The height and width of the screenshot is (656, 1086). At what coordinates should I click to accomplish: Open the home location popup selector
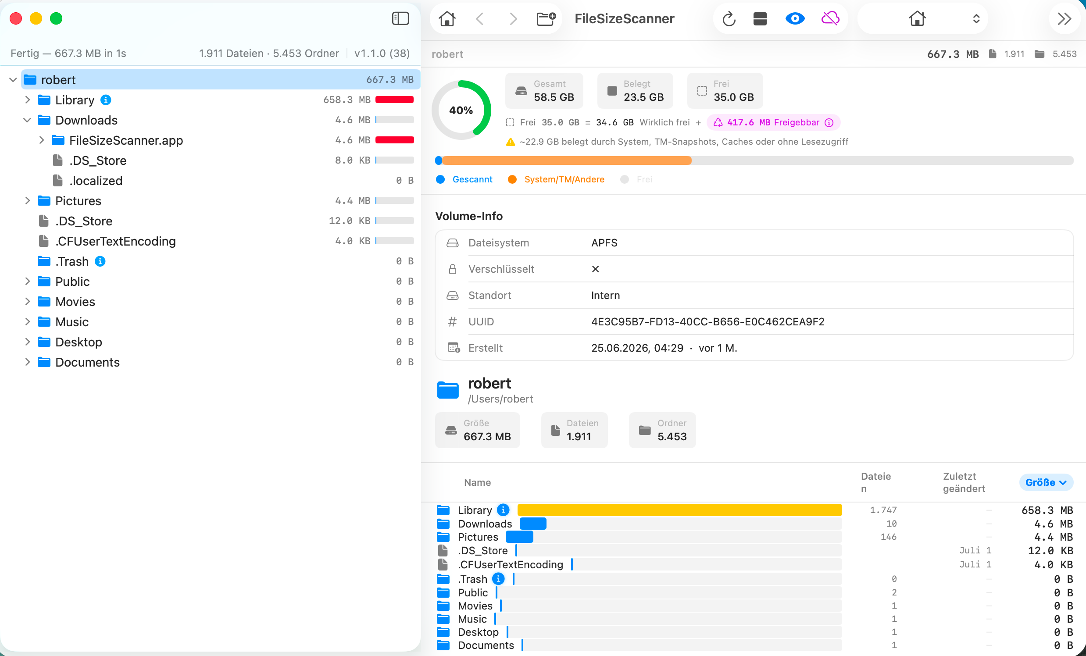tap(923, 18)
